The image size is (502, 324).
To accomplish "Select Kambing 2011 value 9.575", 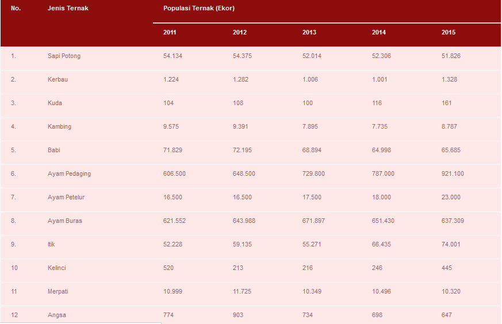I will [171, 126].
